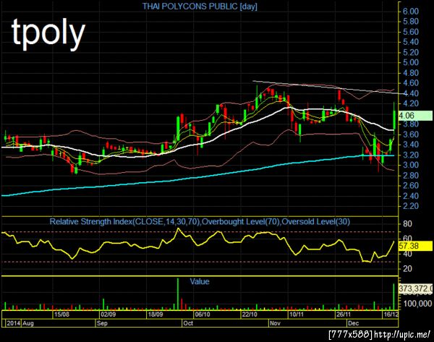Click the chart title THAI POLYCONS PUBLIC [day]
434x342 pixels.
pyautogui.click(x=200, y=7)
